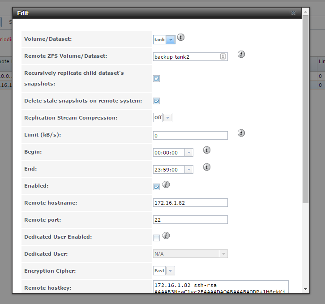The width and height of the screenshot is (325, 304).
Task: Click the 'Remote hostname:' label
Action: coord(51,203)
